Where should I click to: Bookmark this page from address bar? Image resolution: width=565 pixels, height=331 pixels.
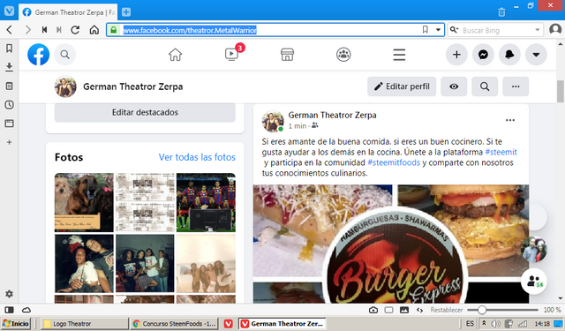[x=426, y=29]
